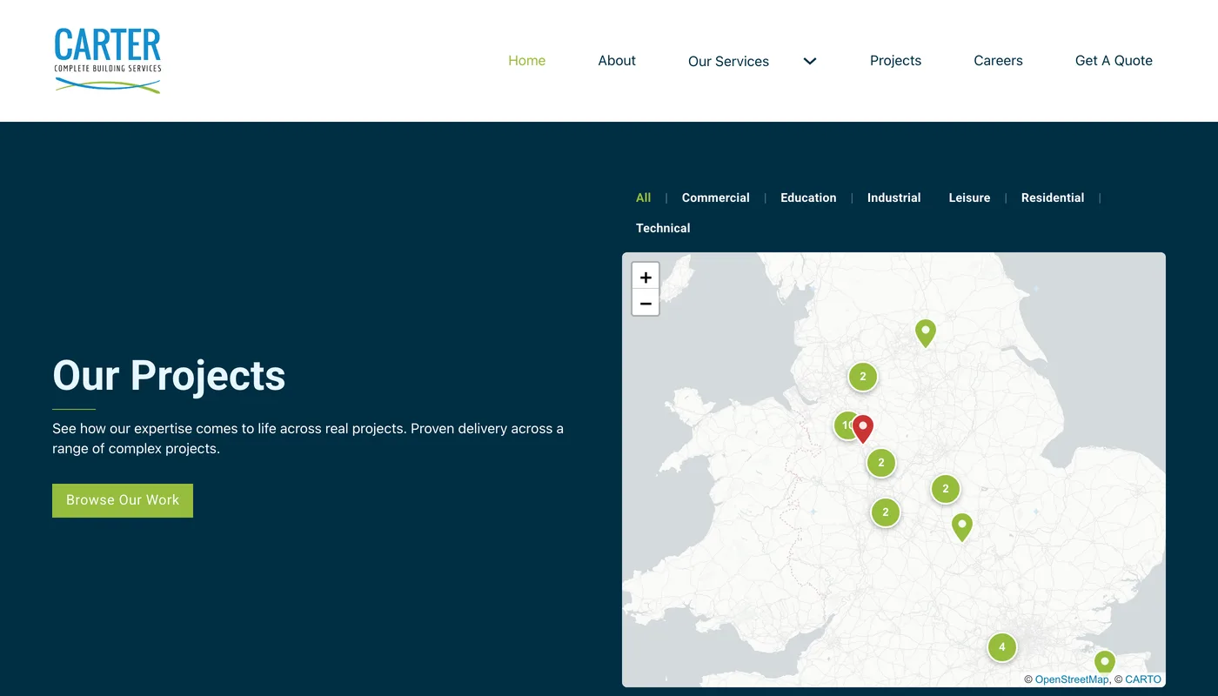Filter projects by Commercial

click(x=715, y=197)
